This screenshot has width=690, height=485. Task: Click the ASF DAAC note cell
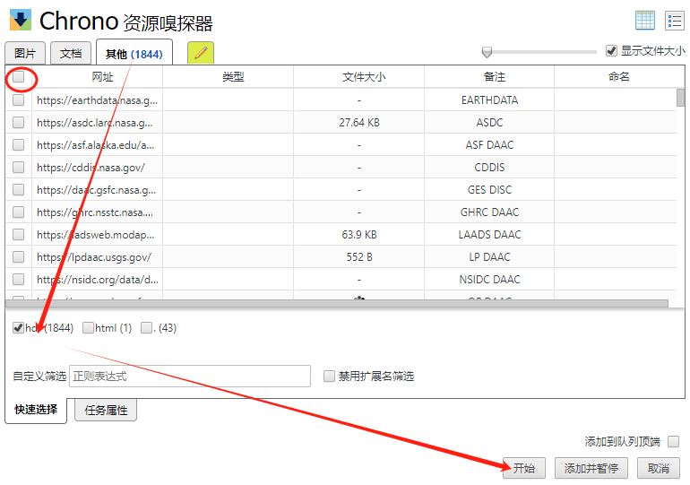(489, 145)
